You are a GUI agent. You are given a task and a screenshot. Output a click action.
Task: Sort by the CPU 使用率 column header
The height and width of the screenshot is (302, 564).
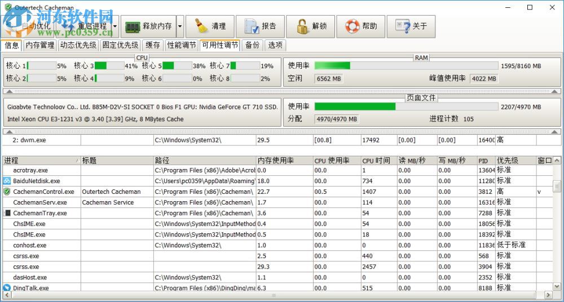(x=337, y=161)
